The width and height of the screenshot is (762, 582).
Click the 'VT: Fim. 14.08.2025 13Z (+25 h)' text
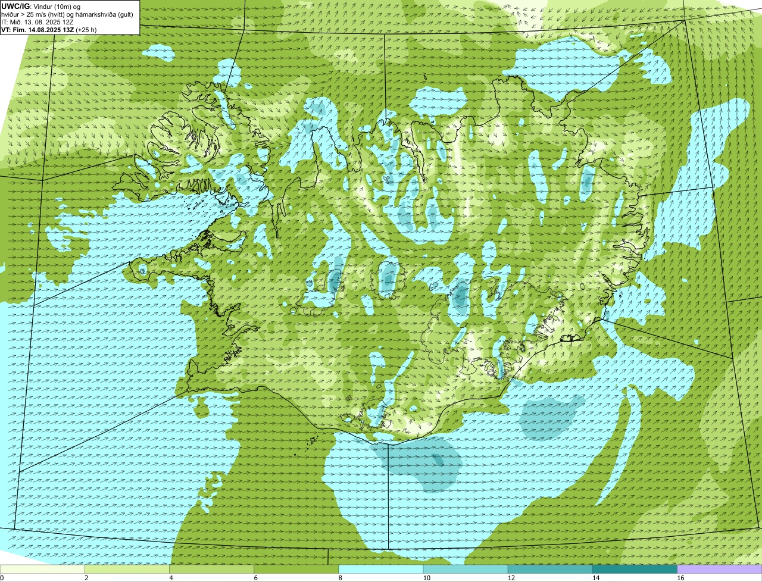(x=49, y=29)
